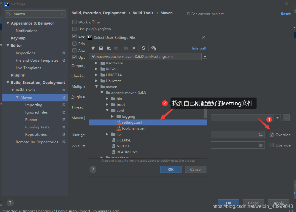Click project-level icon beside File and Code Templates
This screenshot has width=296, height=212.
[64, 60]
